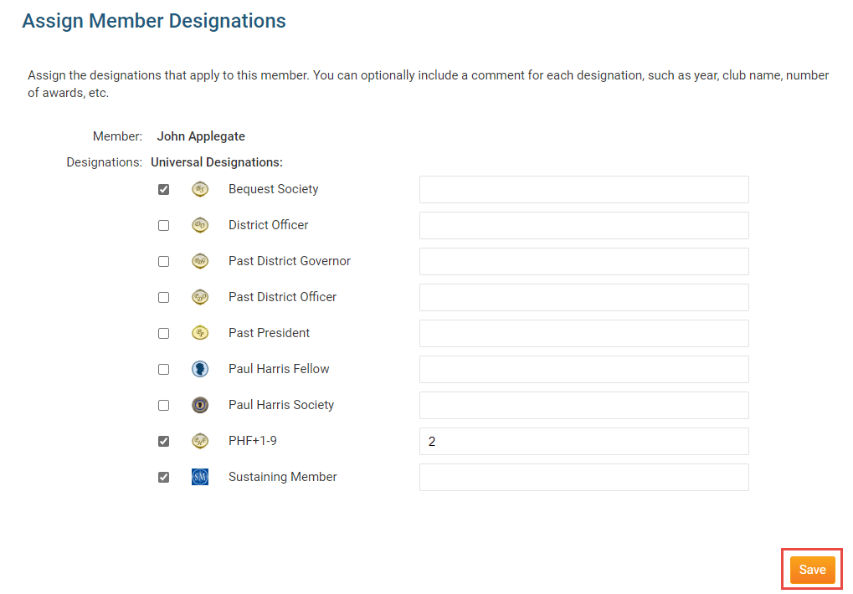
Task: Click the District Officer badge icon
Action: 199,225
